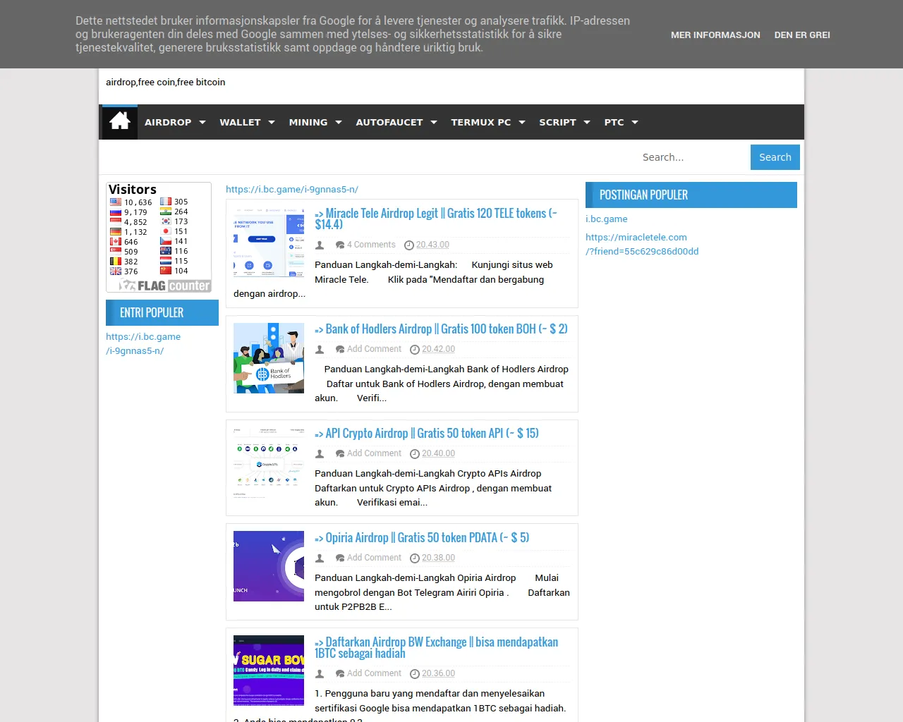Image resolution: width=903 pixels, height=722 pixels.
Task: Click Add Comment on API Crypto post
Action: click(x=374, y=453)
